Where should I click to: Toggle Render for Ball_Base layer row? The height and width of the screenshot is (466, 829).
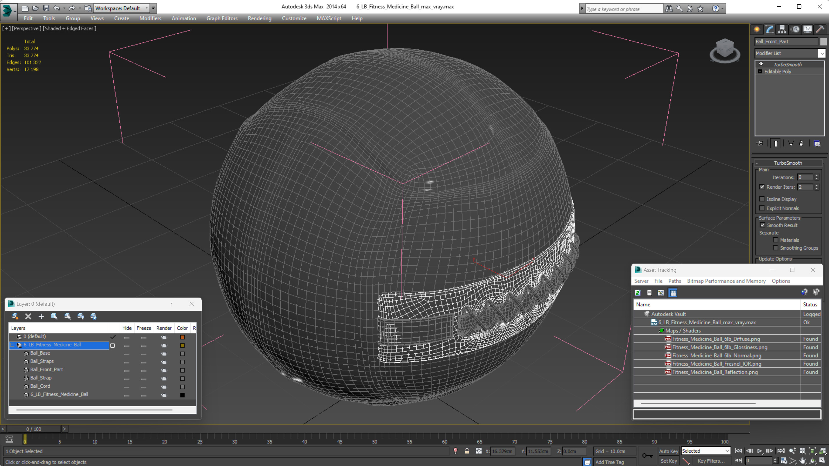(164, 354)
